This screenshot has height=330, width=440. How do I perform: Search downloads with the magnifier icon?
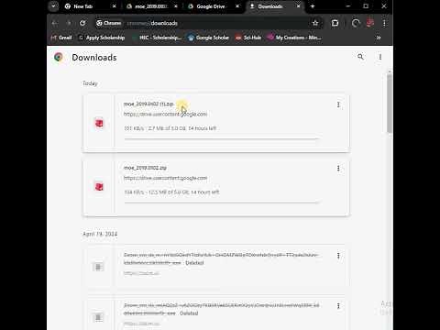[360, 57]
